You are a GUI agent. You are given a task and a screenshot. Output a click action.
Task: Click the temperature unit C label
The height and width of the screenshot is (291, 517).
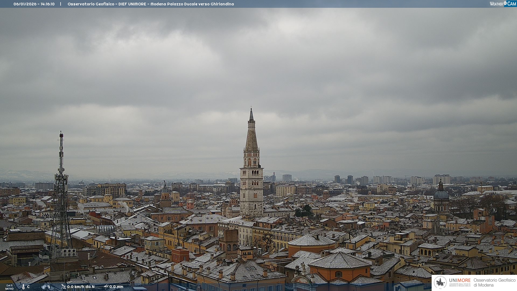coord(28,287)
